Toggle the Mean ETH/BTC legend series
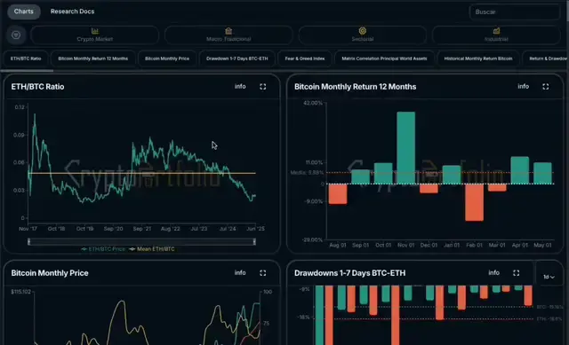This screenshot has height=345, width=569. [x=152, y=249]
